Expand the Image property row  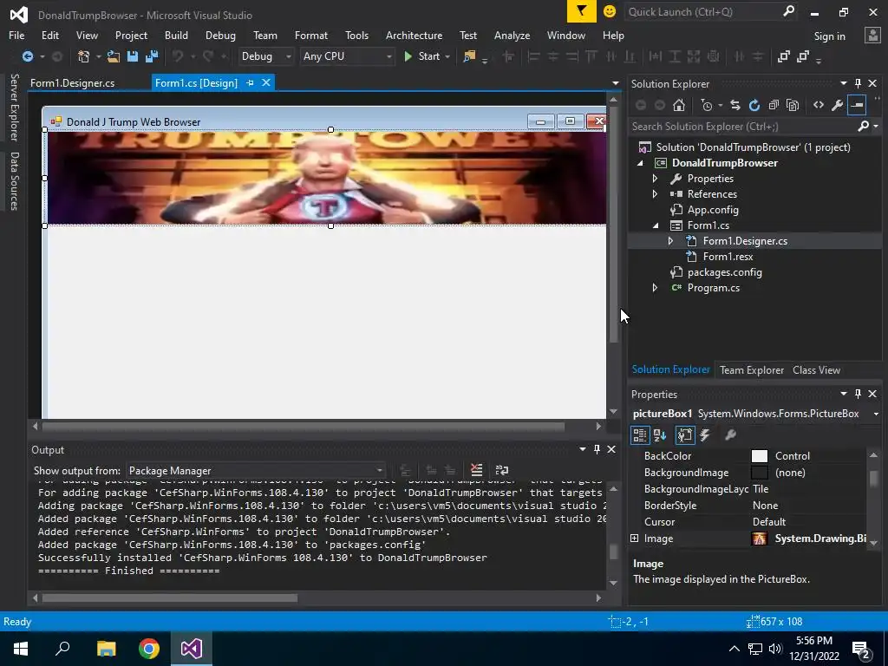[634, 539]
